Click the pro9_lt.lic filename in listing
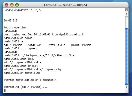Viewport: 132px width, 96px height. click(x=57, y=45)
